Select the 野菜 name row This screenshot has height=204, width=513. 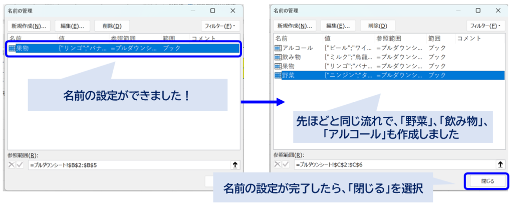[389, 75]
